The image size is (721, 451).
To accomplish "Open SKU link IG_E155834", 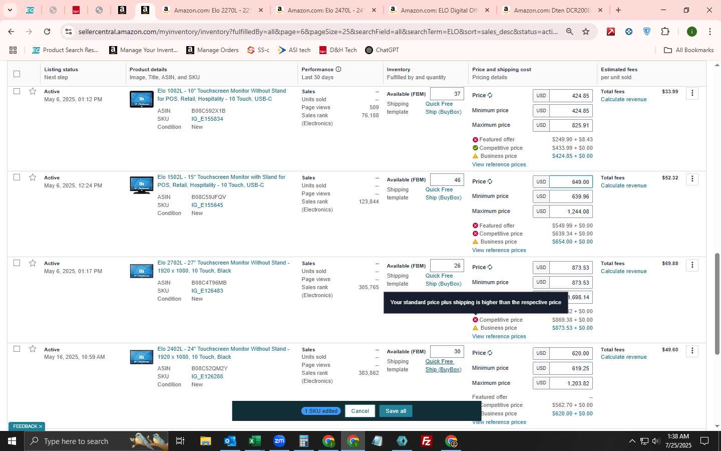I will [207, 119].
